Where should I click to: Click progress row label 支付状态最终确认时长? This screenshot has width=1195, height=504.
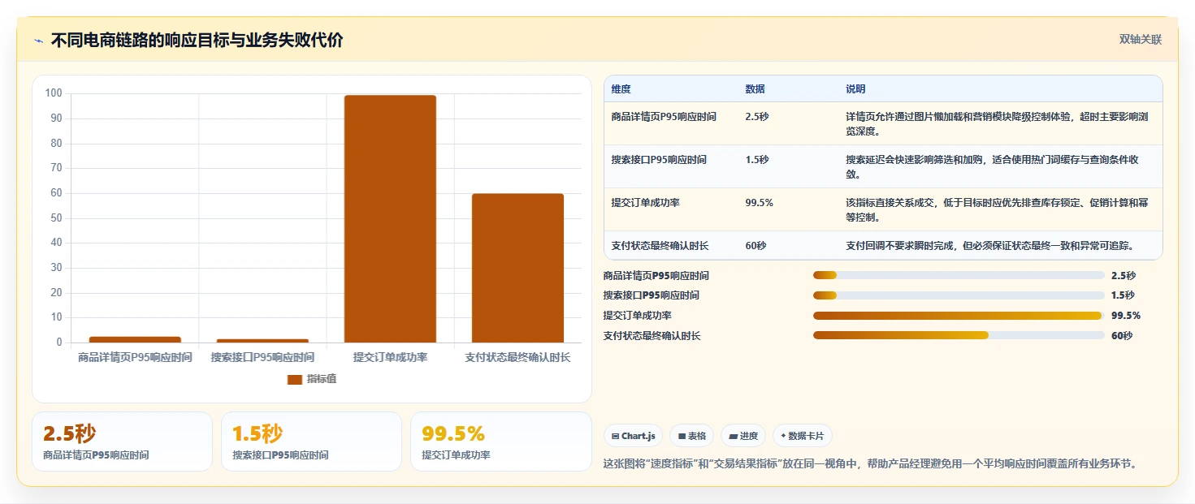pyautogui.click(x=652, y=335)
